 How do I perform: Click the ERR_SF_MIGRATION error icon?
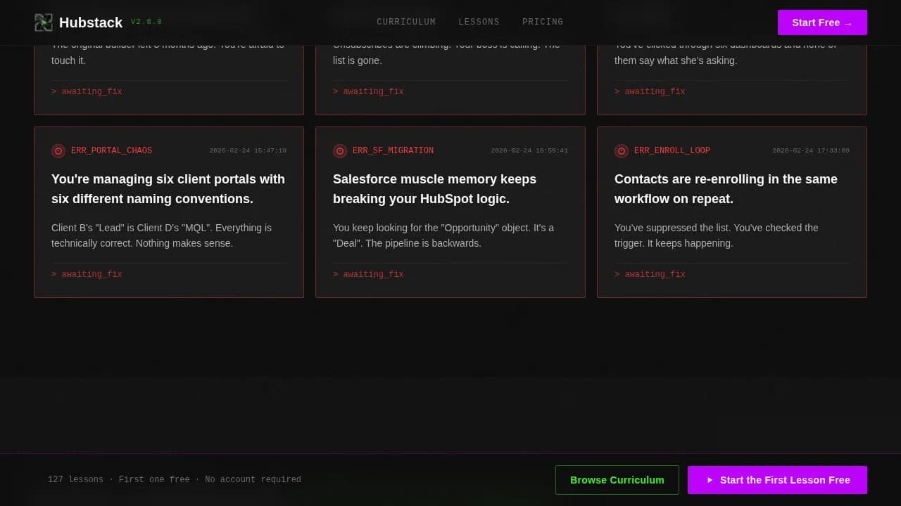tap(340, 151)
